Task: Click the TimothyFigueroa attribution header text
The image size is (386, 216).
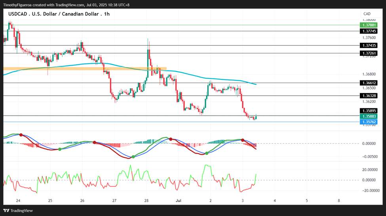Action: pos(66,5)
